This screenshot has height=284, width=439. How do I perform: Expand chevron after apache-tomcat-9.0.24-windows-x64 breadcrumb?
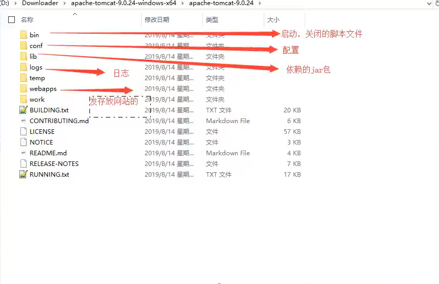click(x=183, y=4)
